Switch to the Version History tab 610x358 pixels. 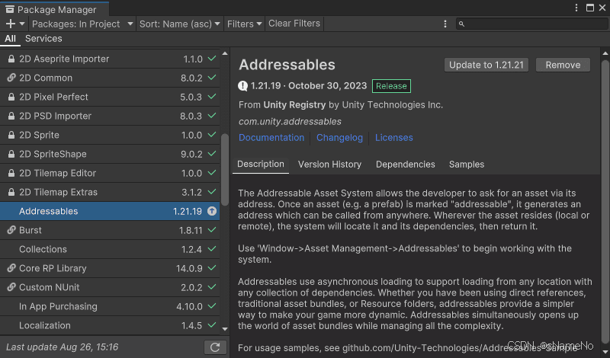tap(329, 165)
